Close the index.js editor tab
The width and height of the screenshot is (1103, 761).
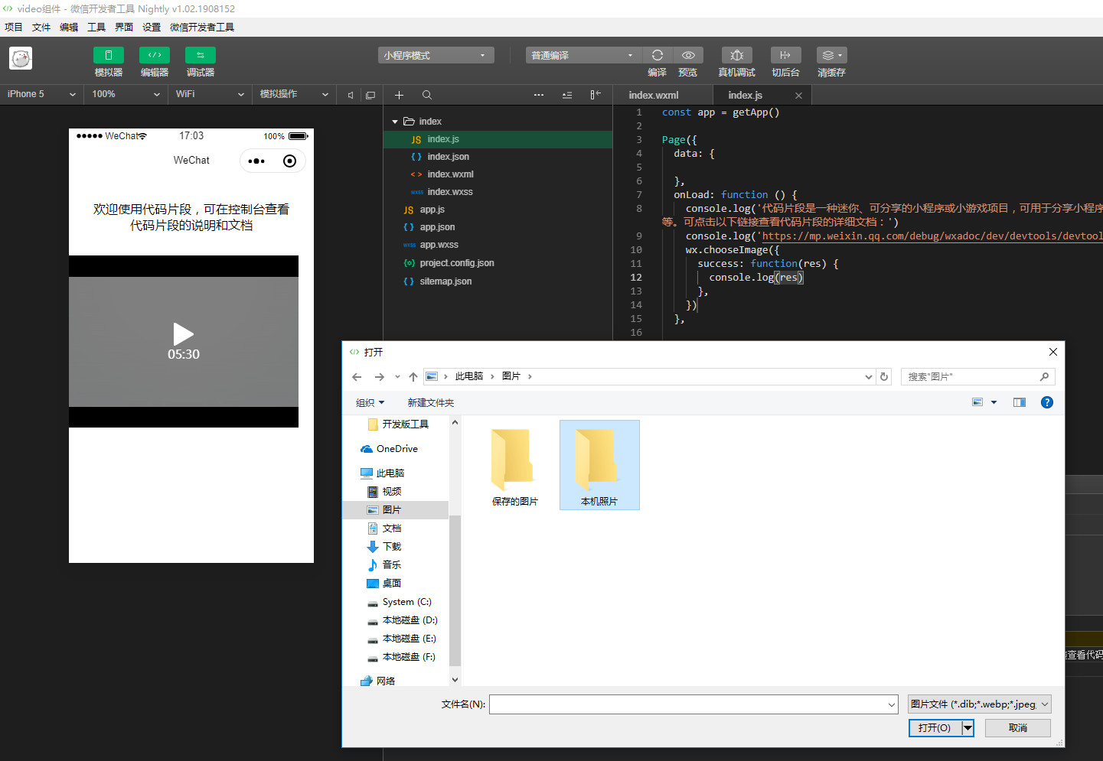798,96
